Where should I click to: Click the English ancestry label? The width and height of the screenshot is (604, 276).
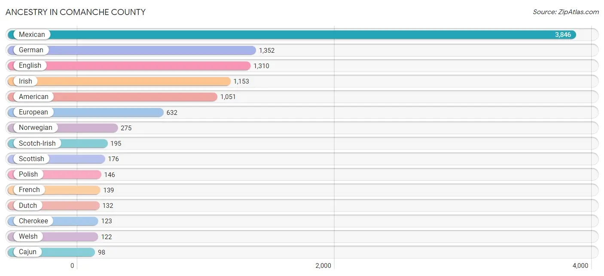(30, 66)
